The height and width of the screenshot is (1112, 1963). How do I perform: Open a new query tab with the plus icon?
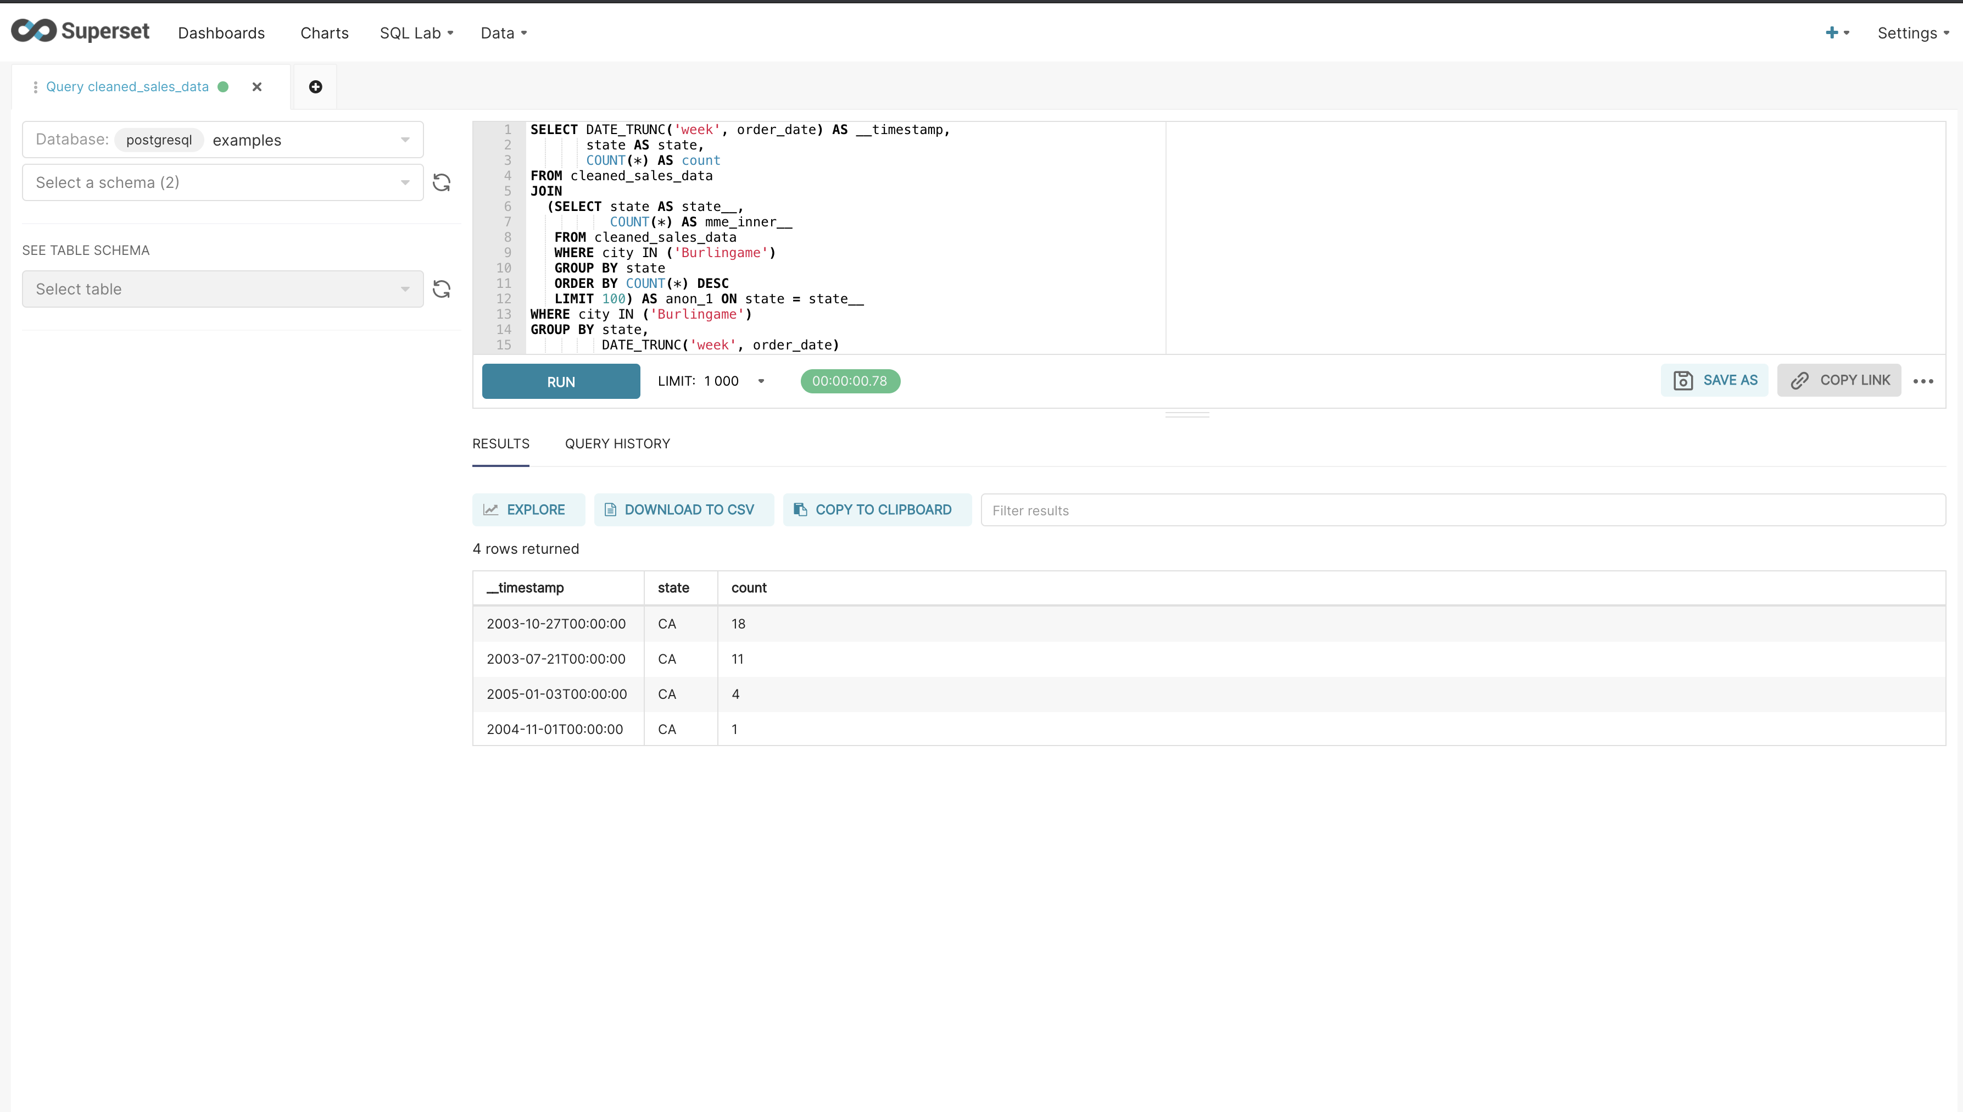pyautogui.click(x=315, y=86)
